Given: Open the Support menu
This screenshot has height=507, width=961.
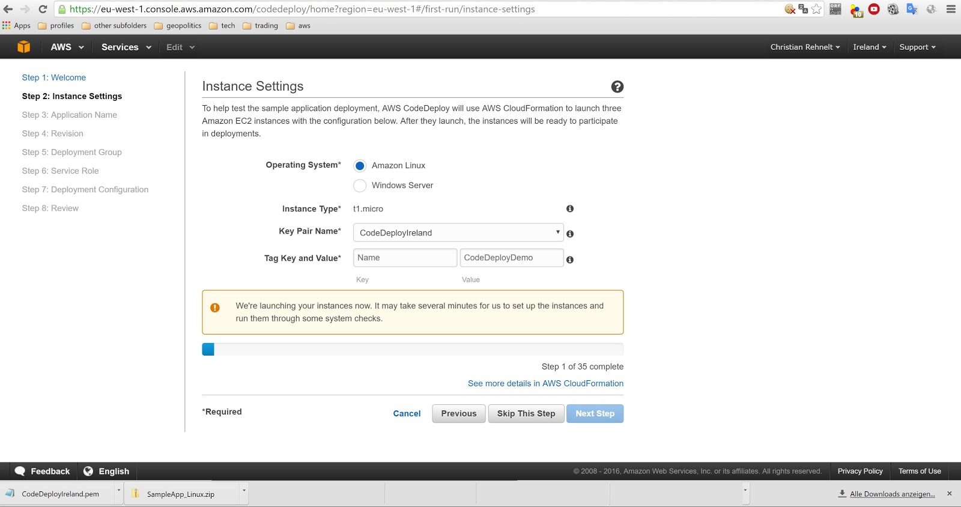Looking at the screenshot, I should point(917,47).
